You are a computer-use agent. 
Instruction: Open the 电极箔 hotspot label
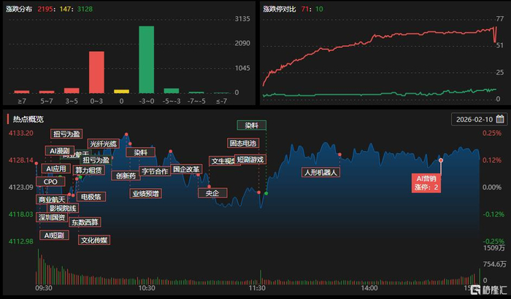click(91, 197)
